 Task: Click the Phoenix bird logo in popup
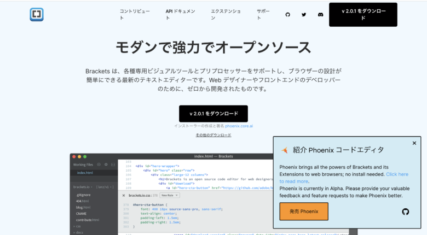point(285,150)
